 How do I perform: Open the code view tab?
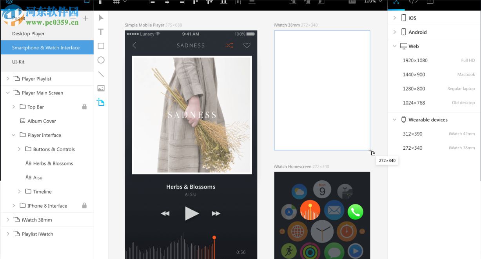(413, 2)
